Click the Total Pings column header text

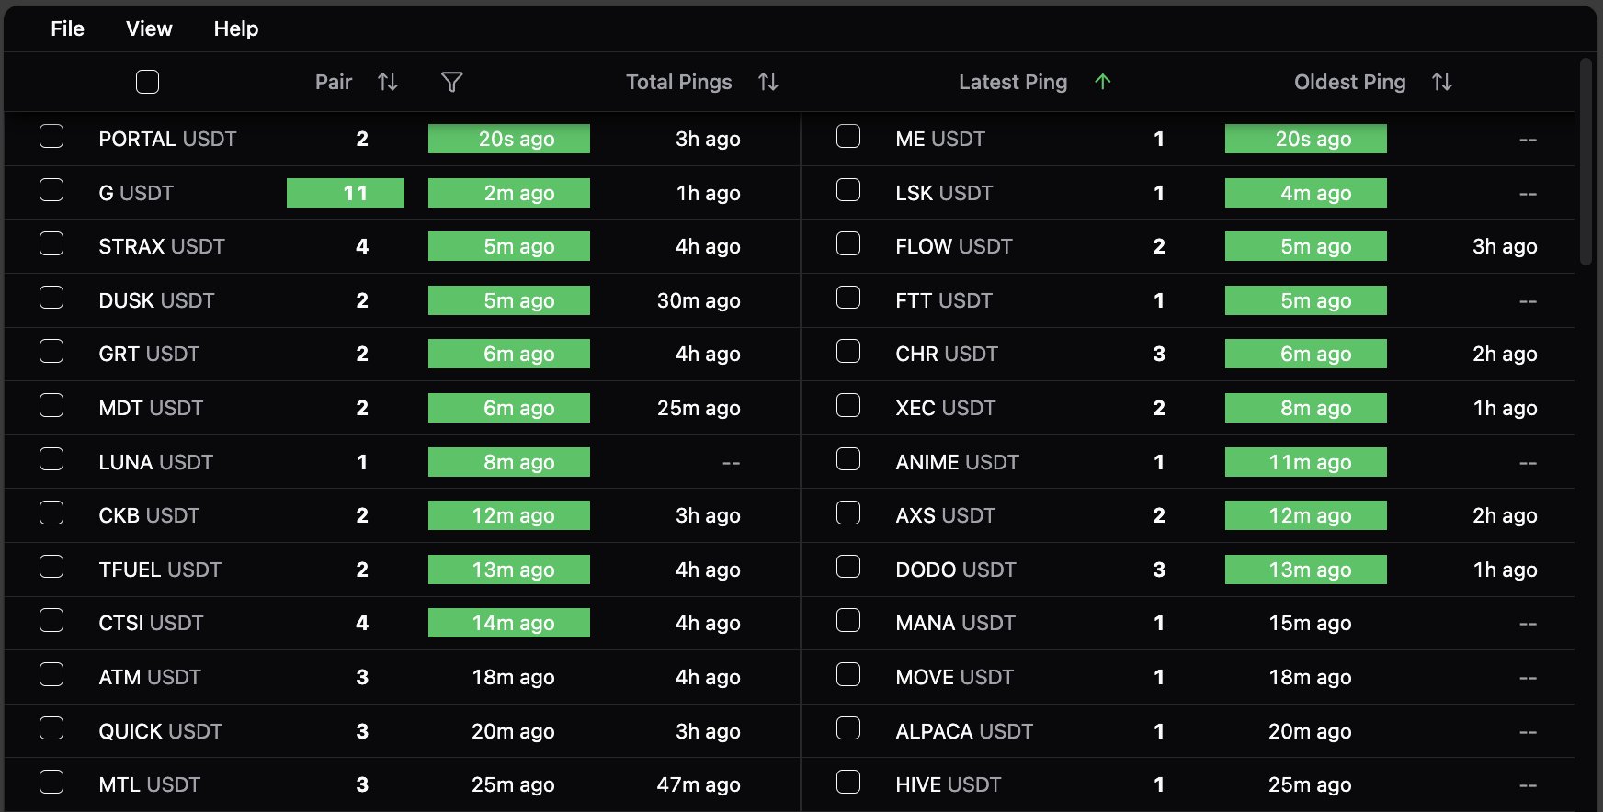678,83
